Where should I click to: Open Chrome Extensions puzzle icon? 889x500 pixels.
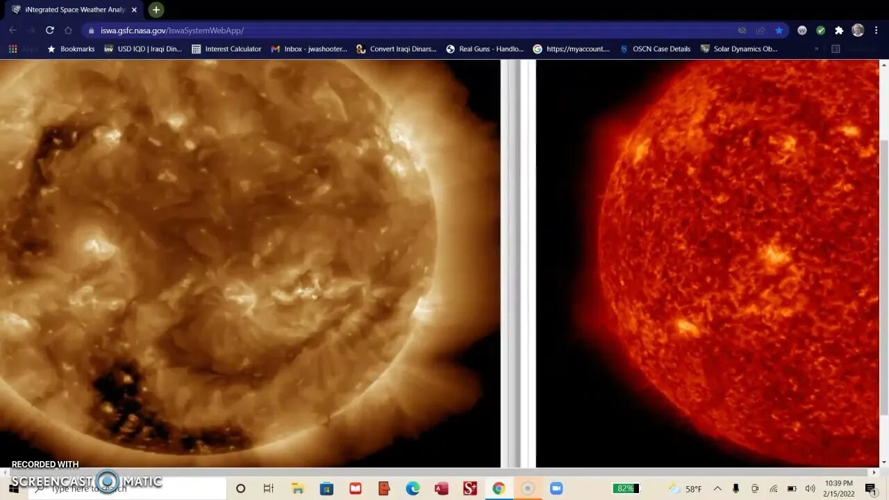(x=839, y=31)
